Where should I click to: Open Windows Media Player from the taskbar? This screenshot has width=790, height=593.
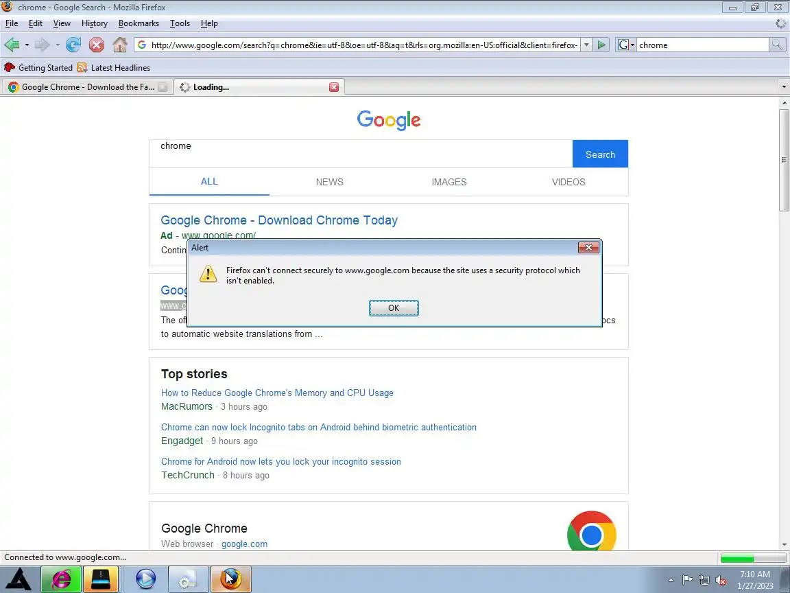coord(145,579)
